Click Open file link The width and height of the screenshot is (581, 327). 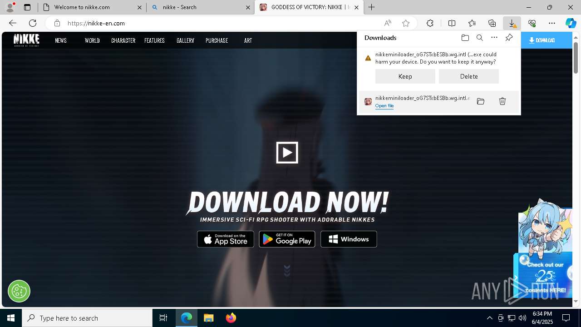point(384,106)
